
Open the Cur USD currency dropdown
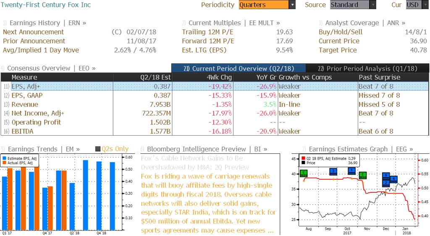click(425, 5)
